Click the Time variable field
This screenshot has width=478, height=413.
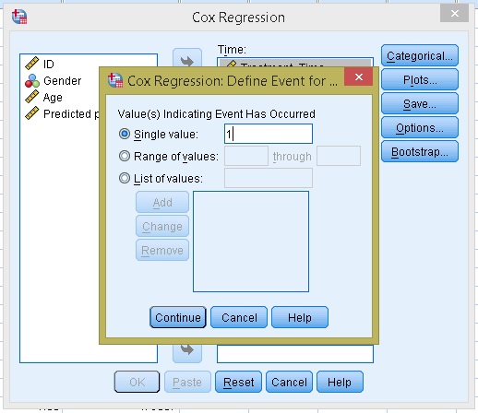(295, 63)
